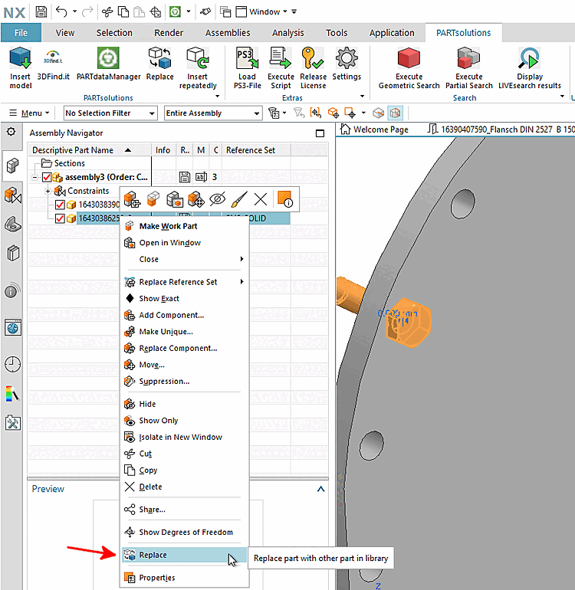
Task: Choose Show Only in context menu
Action: tap(185, 421)
